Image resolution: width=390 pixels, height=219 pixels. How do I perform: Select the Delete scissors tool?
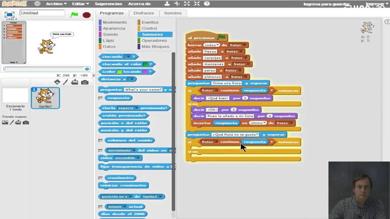click(177, 4)
